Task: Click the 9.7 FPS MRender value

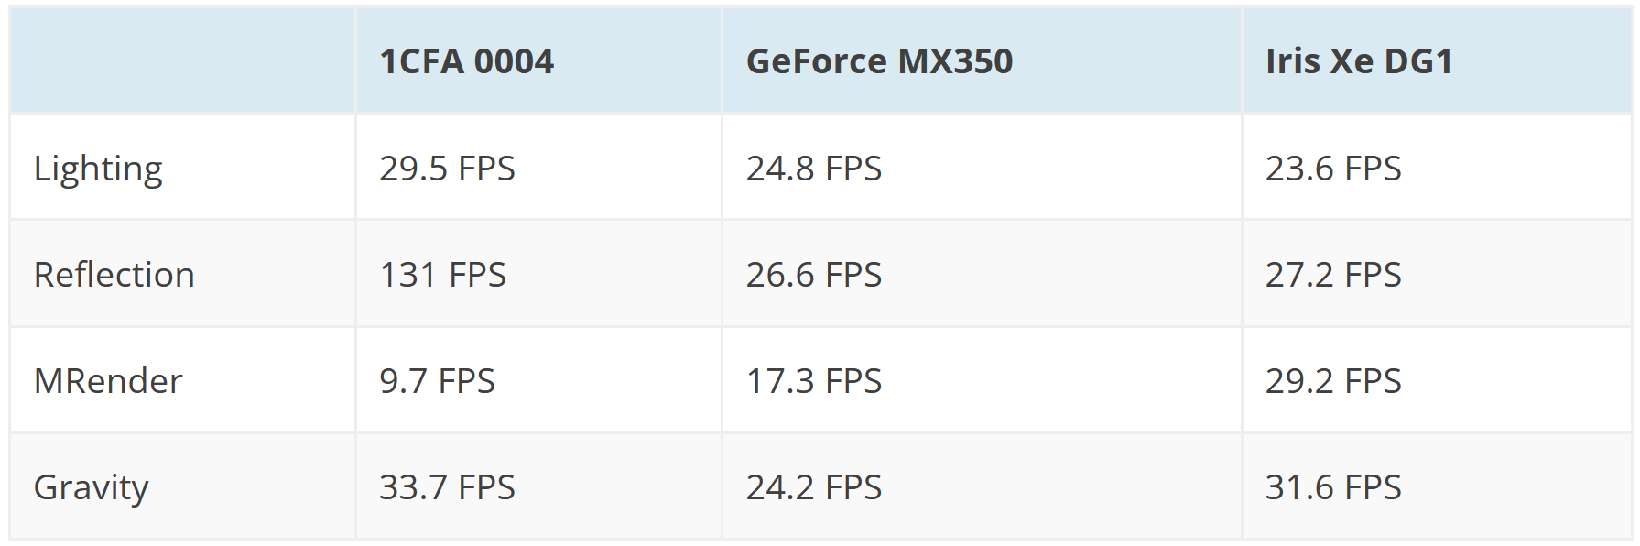Action: [x=437, y=381]
